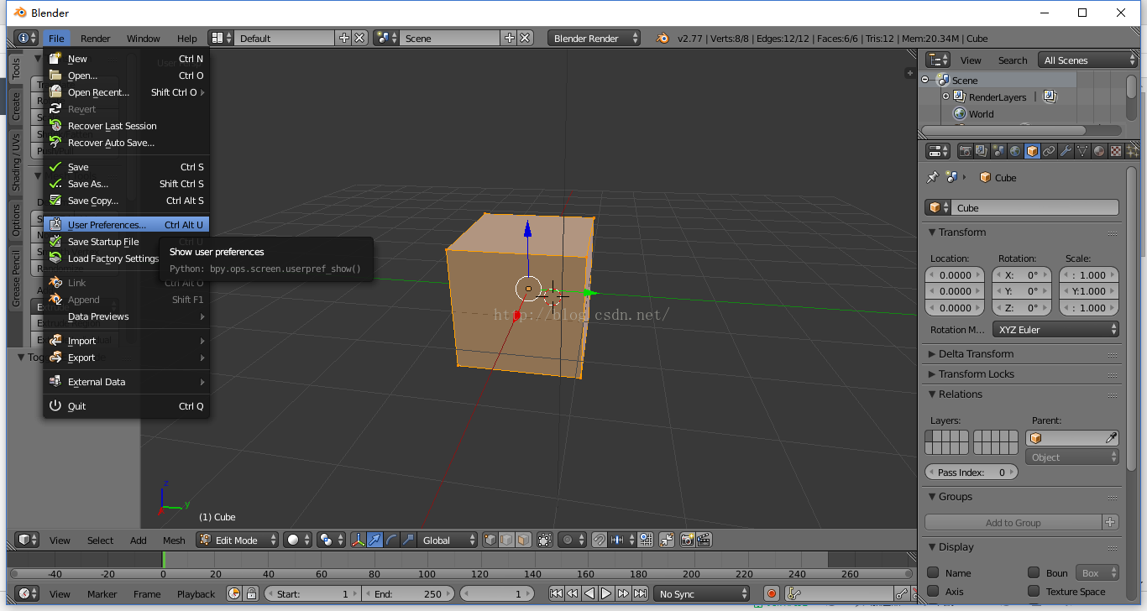Choose Quit from the File menu
Image resolution: width=1147 pixels, height=611 pixels.
coord(126,405)
